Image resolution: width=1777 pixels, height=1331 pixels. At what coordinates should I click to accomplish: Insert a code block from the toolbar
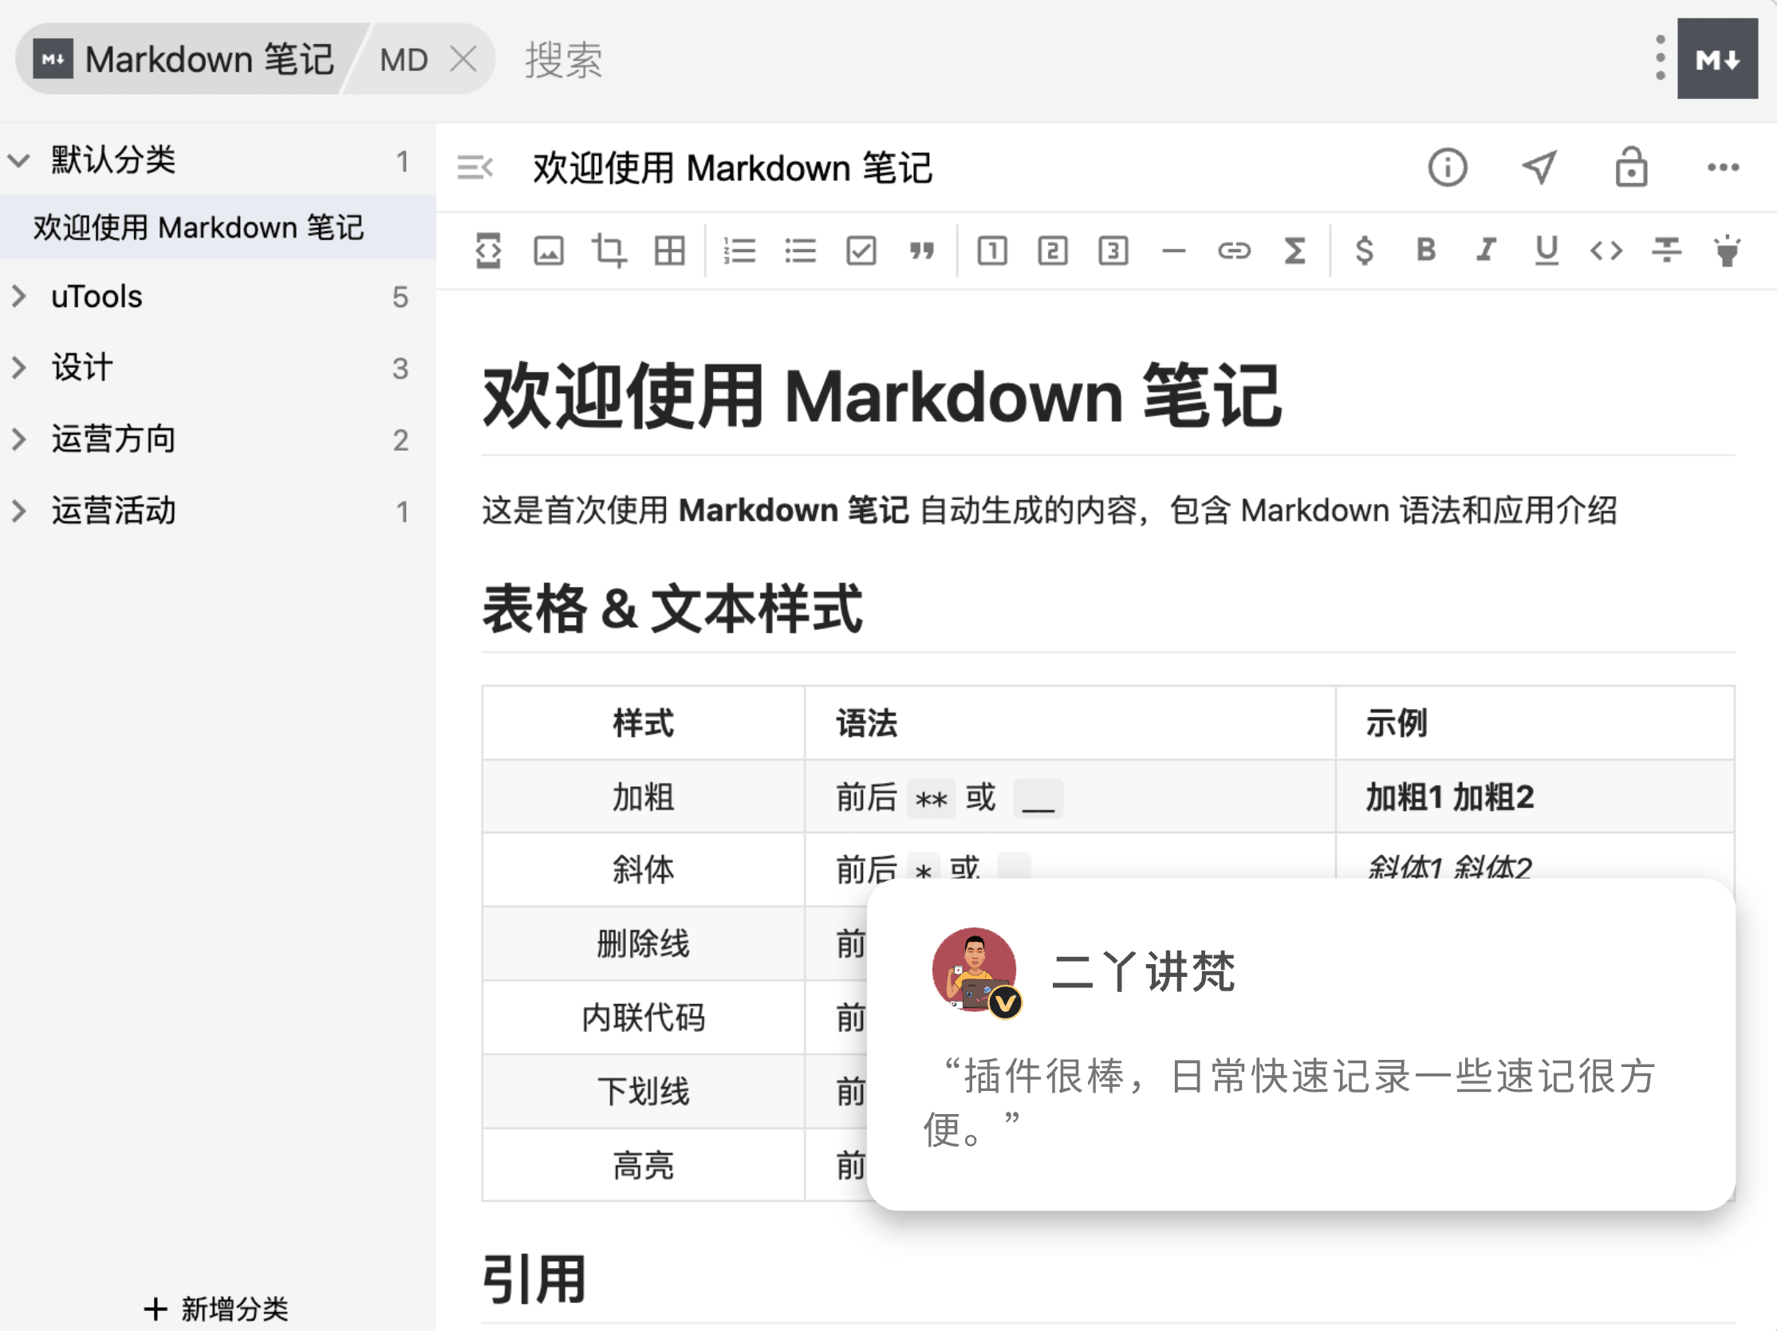[x=488, y=250]
